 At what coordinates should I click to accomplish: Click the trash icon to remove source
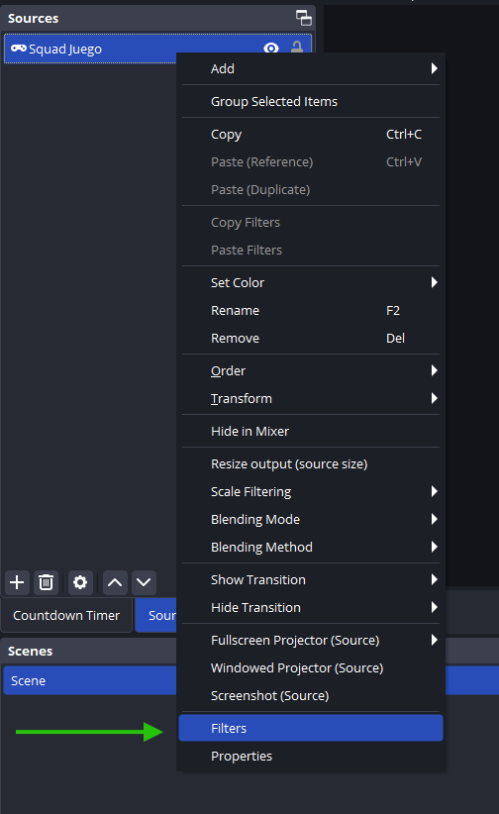coord(47,582)
